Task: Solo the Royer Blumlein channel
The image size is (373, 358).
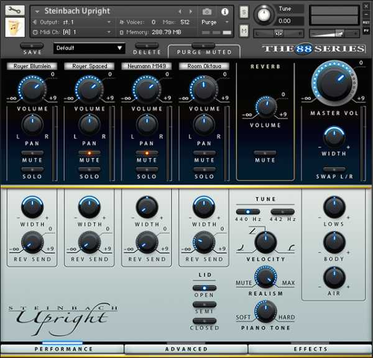Action: (32, 170)
